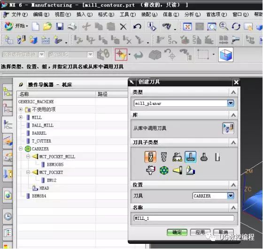The image size is (263, 249).
Task: Select the end mill tool subtype icon
Action: (150, 157)
